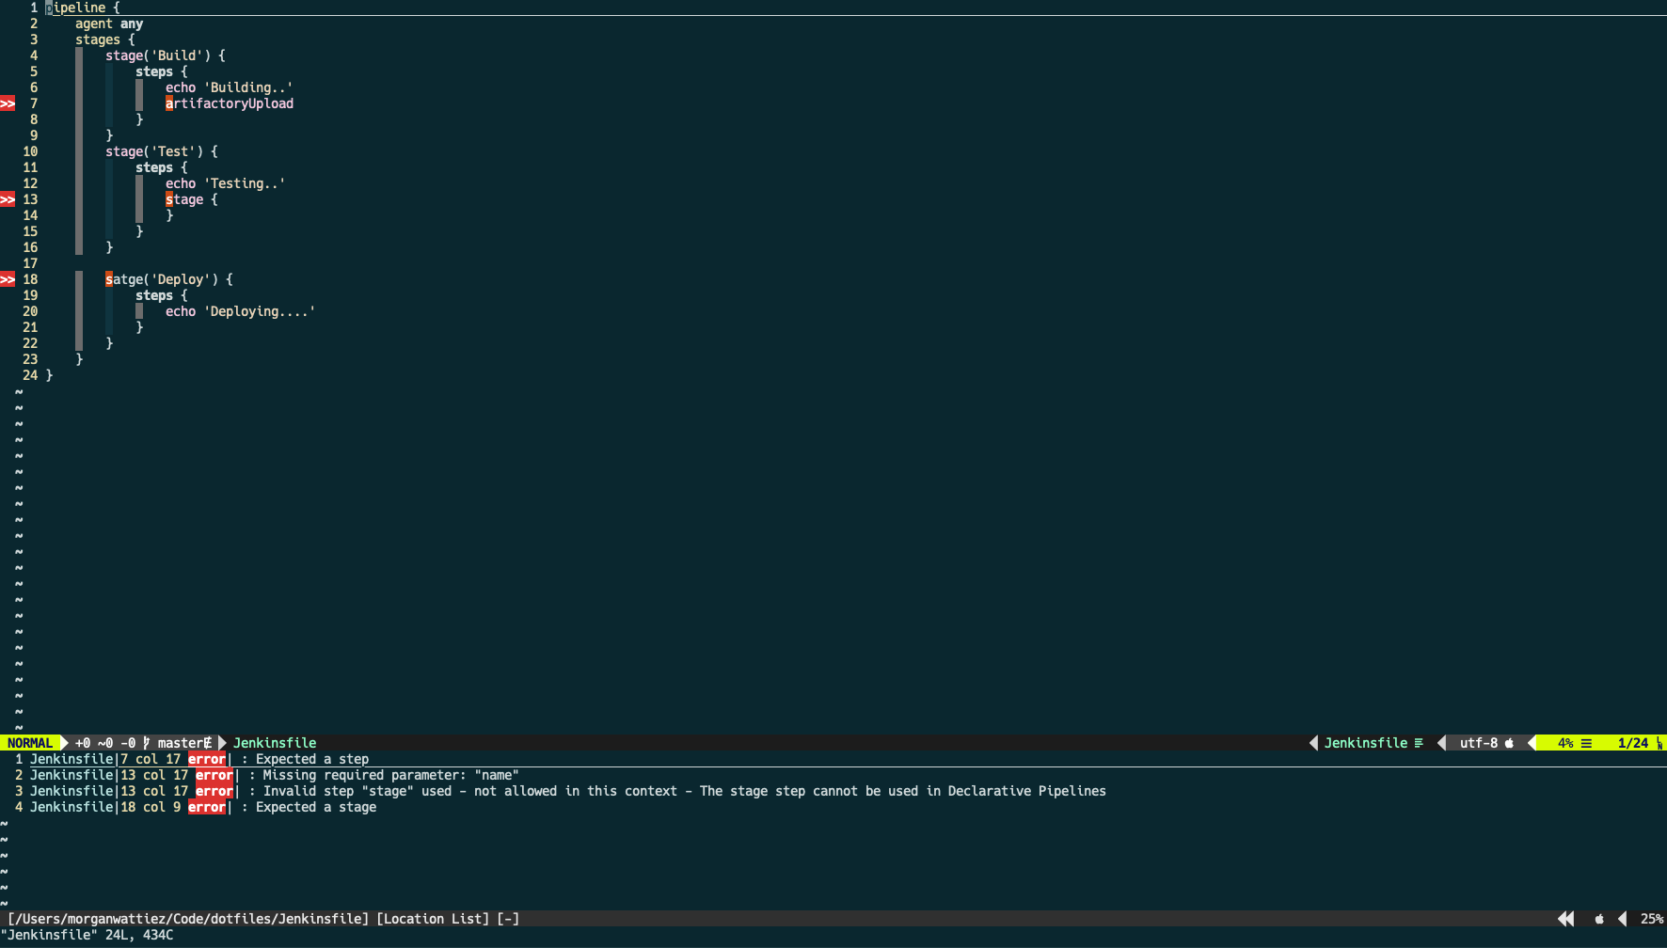Click the 'steps {' text on line 5
Screen dimensions: 1667x948
coord(162,71)
